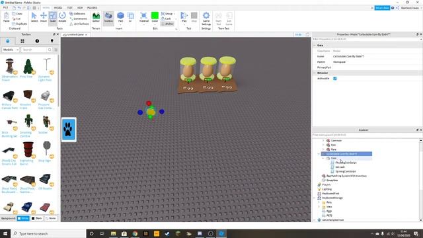The height and width of the screenshot is (238, 423).
Task: Copy the selection via Copy button
Action: (17, 13)
